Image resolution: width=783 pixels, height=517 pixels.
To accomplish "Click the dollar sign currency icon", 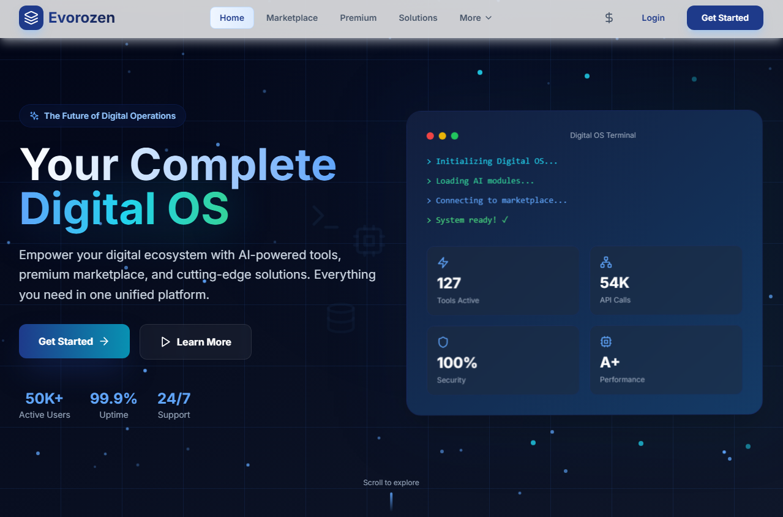I will point(609,18).
